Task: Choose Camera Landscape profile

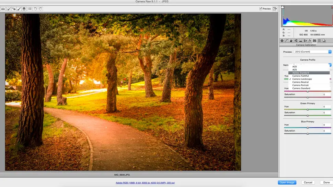Action: [x=309, y=79]
